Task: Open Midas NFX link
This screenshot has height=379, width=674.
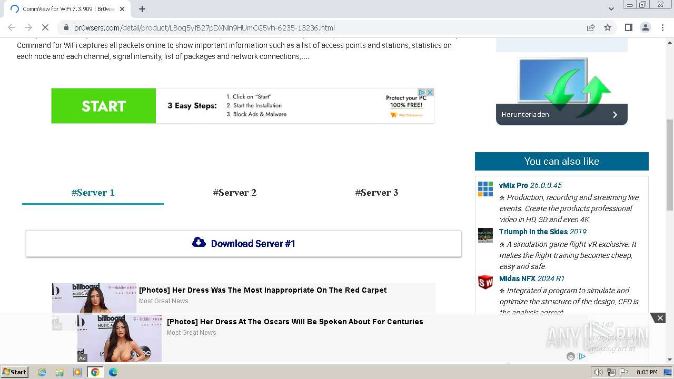Action: coord(517,278)
